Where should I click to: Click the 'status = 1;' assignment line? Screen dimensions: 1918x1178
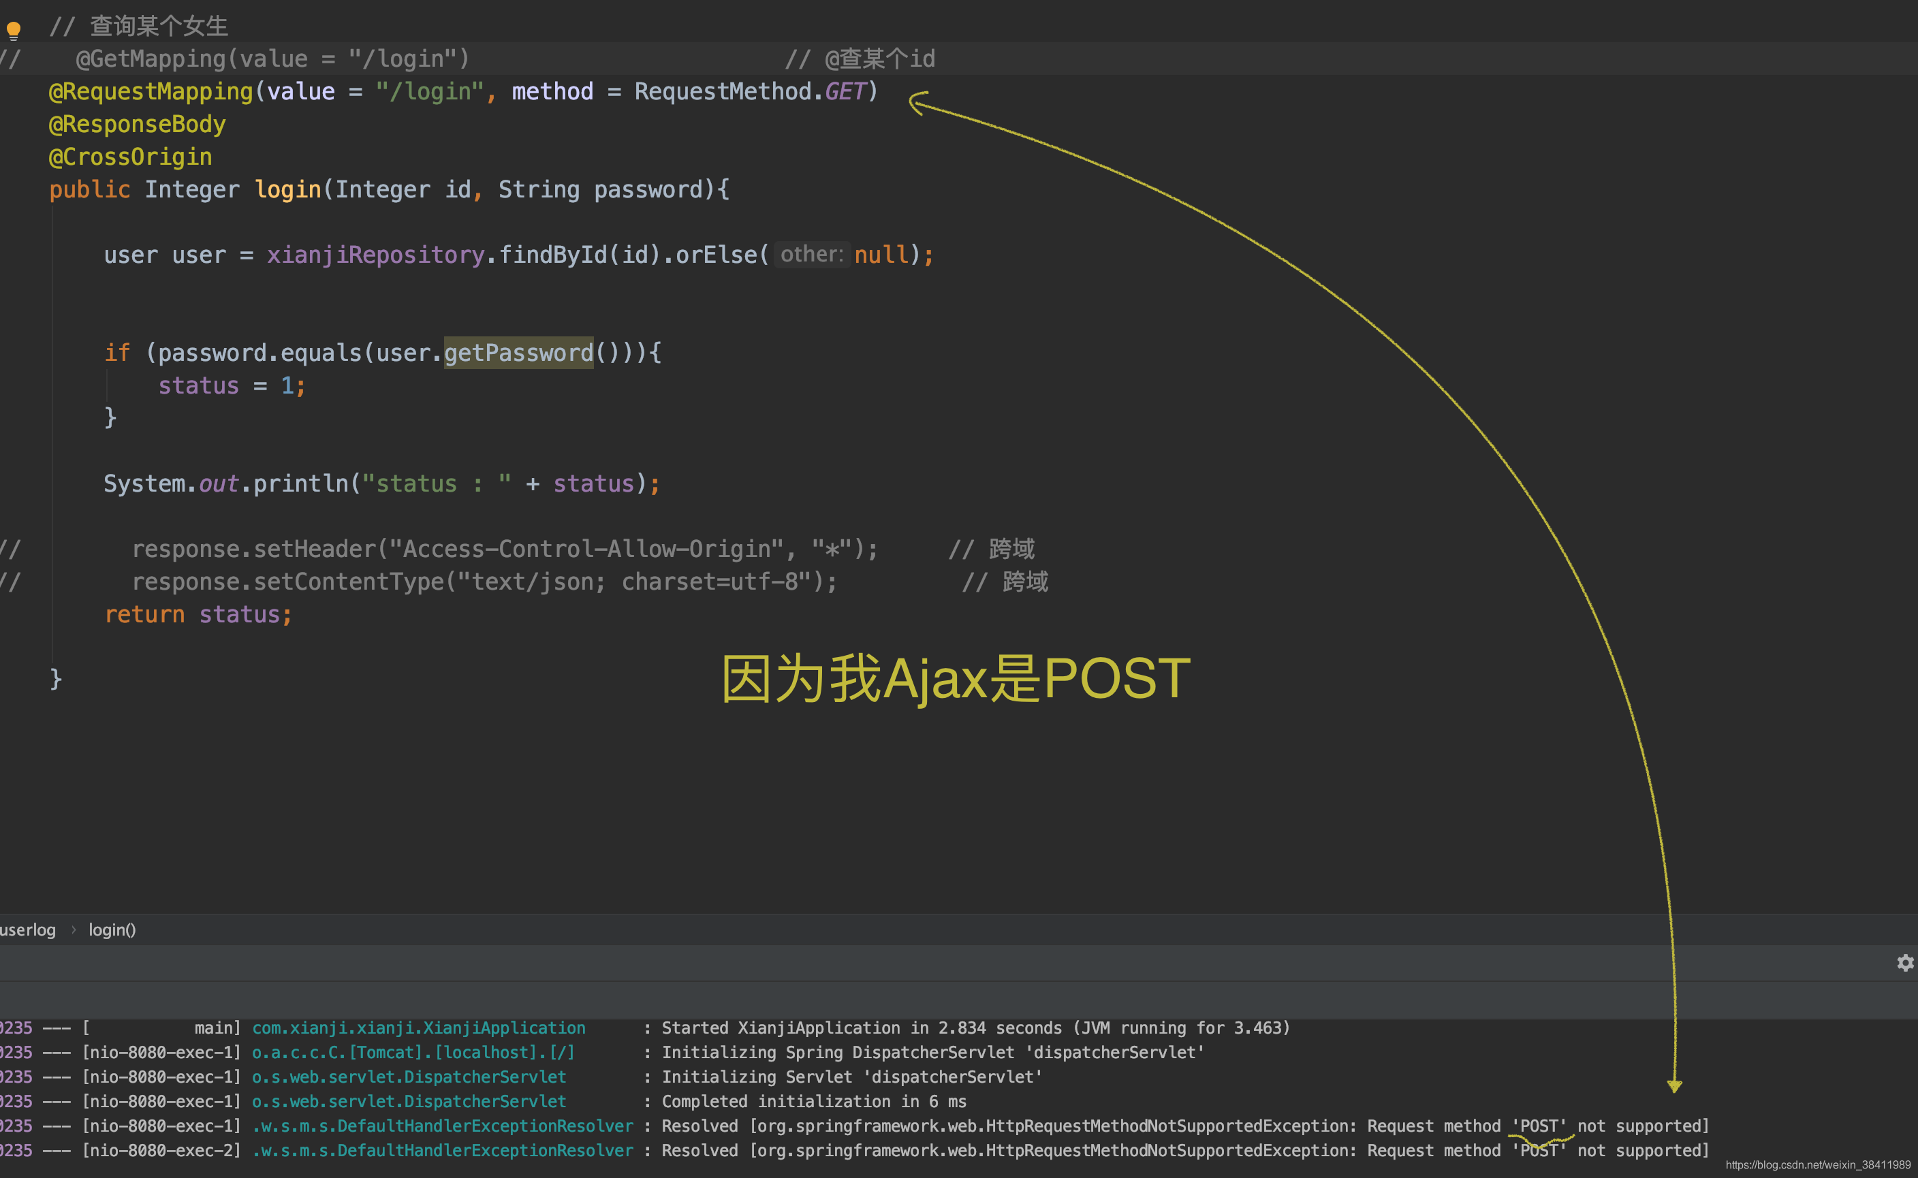[232, 385]
